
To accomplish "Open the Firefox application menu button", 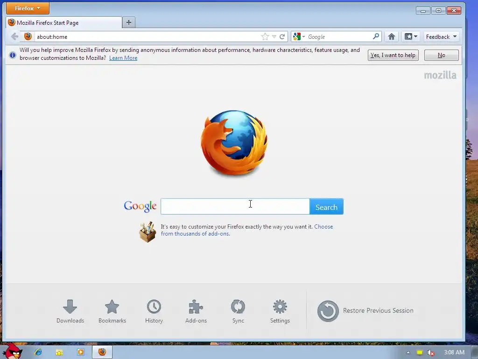I will (x=28, y=8).
